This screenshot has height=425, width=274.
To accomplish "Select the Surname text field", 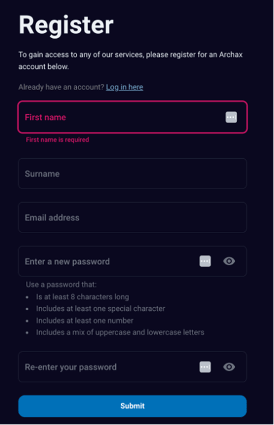I will pos(133,173).
